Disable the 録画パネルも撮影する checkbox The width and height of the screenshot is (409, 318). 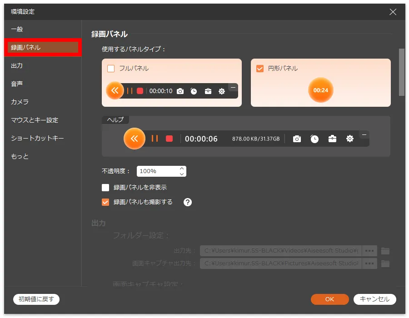click(105, 202)
